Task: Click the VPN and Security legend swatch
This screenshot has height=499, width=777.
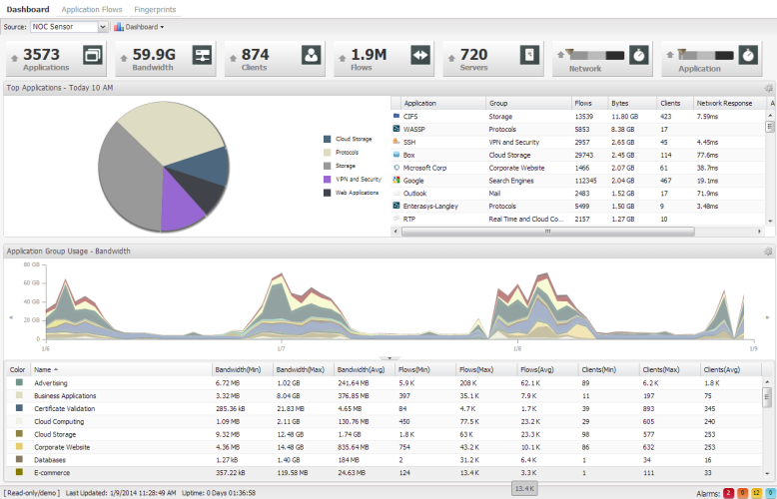Action: coord(327,180)
